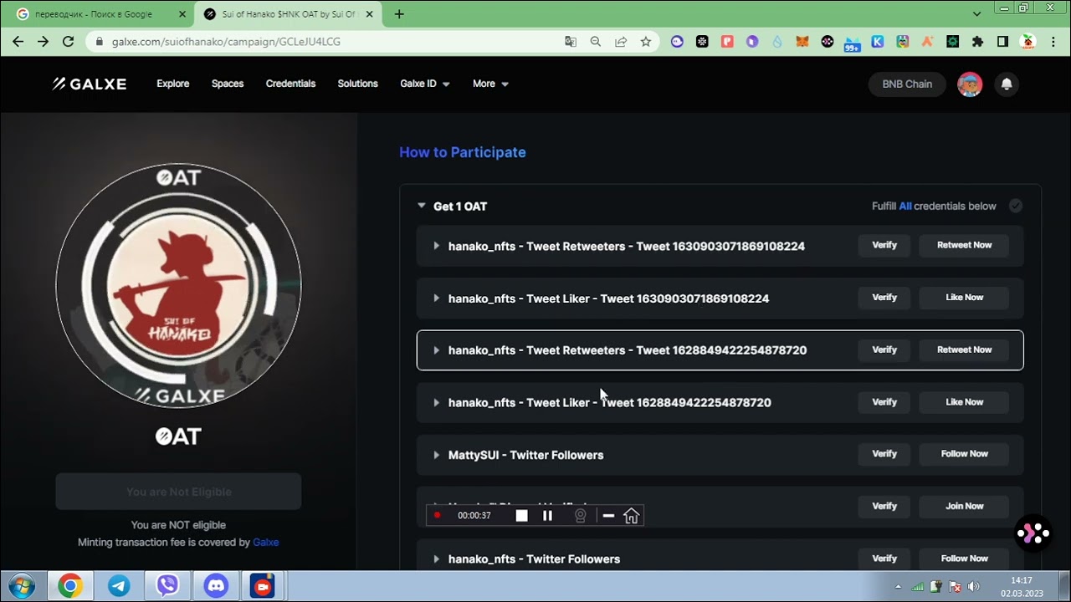This screenshot has width=1071, height=602.
Task: Open the Galxe link under minting fee
Action: [x=265, y=543]
